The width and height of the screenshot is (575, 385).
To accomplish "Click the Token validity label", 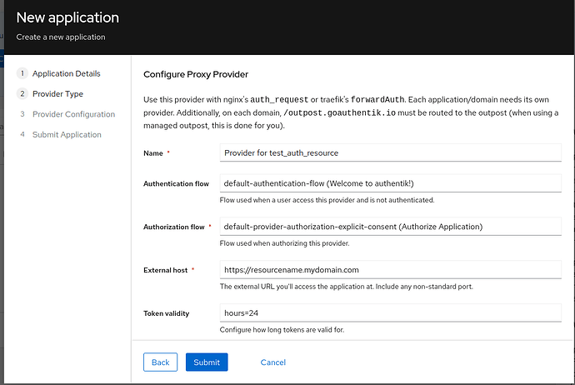I will [x=166, y=313].
